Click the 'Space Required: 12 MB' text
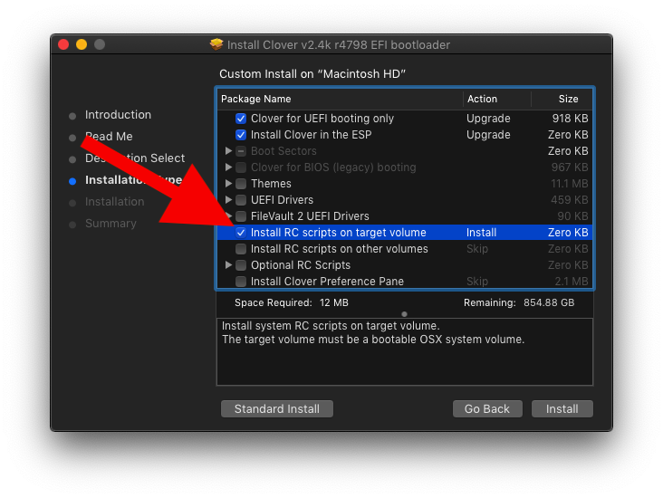This screenshot has height=498, width=663. [292, 302]
